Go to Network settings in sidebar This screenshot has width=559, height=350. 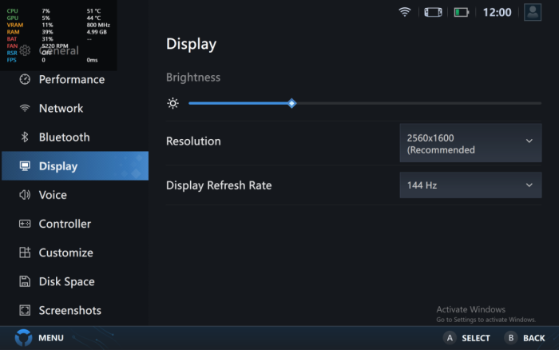(61, 109)
